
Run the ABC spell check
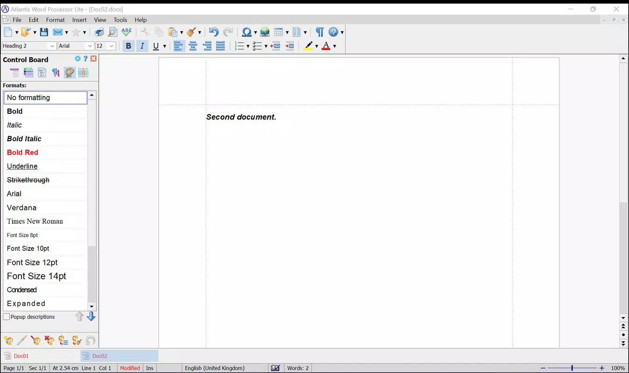click(x=126, y=32)
